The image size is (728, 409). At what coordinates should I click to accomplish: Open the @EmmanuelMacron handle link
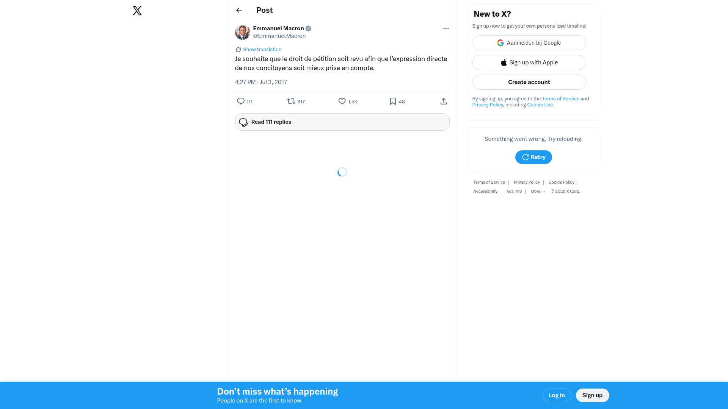coord(279,36)
